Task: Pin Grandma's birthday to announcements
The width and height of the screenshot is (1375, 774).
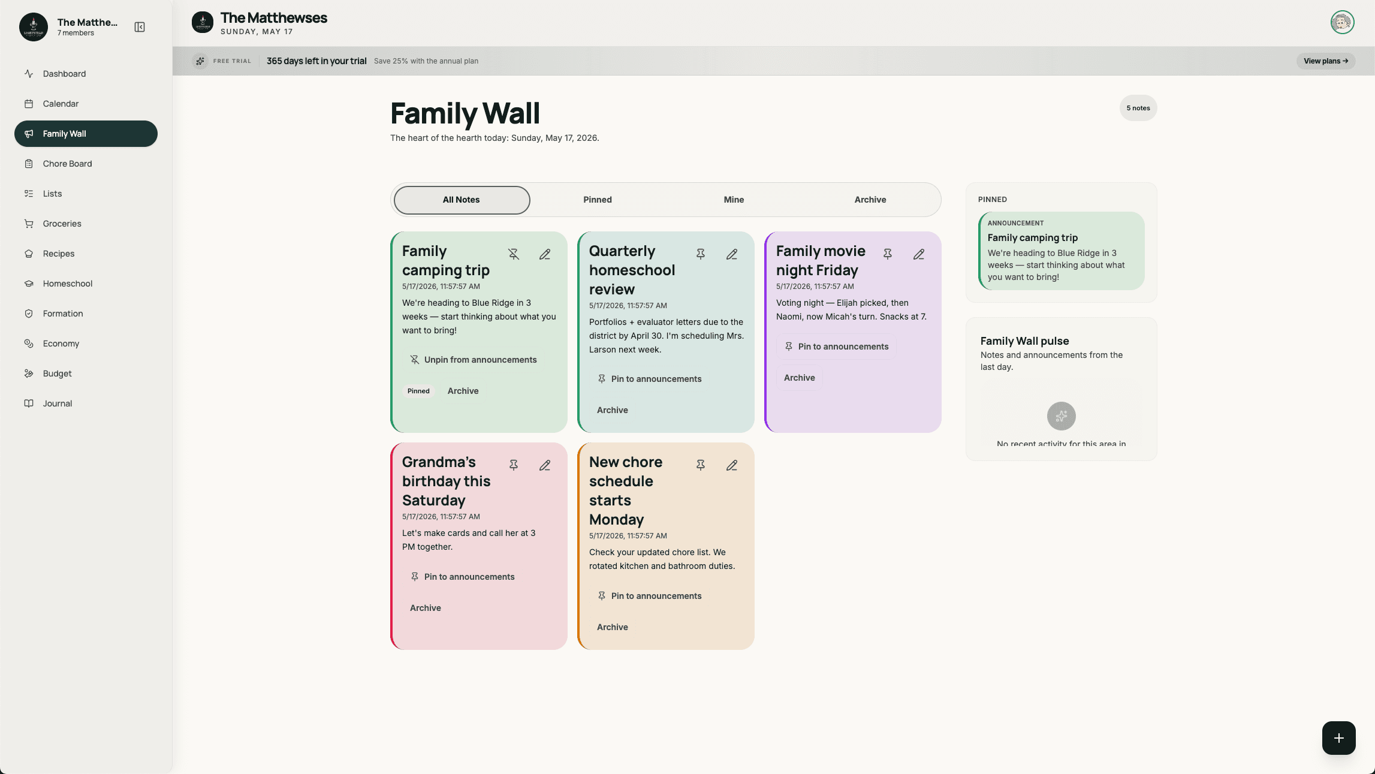Action: tap(462, 577)
